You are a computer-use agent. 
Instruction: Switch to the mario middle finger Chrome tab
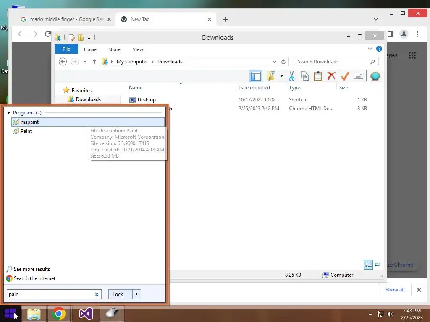[x=66, y=19]
